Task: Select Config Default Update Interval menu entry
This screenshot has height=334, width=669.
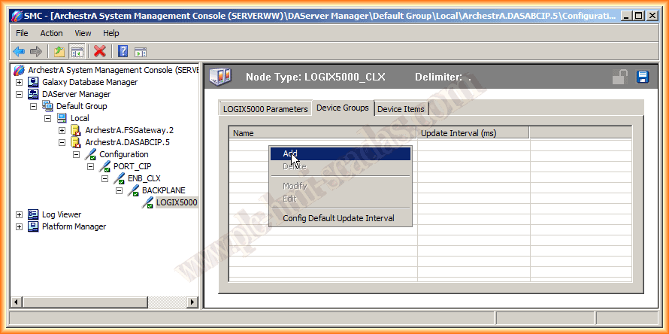Action: tap(338, 218)
